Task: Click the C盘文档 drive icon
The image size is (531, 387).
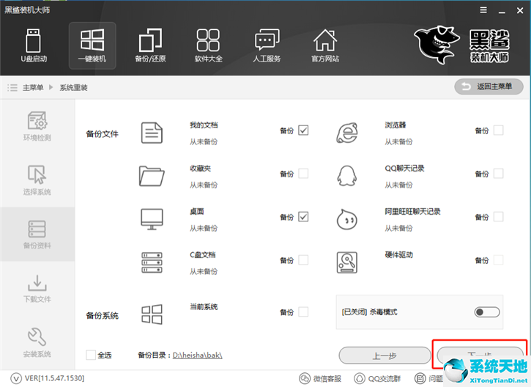Action: click(x=152, y=262)
